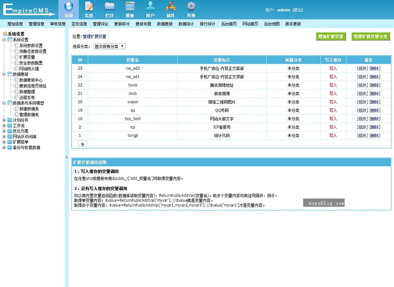
Task: Click 修改 for the qq row
Action: click(x=362, y=110)
